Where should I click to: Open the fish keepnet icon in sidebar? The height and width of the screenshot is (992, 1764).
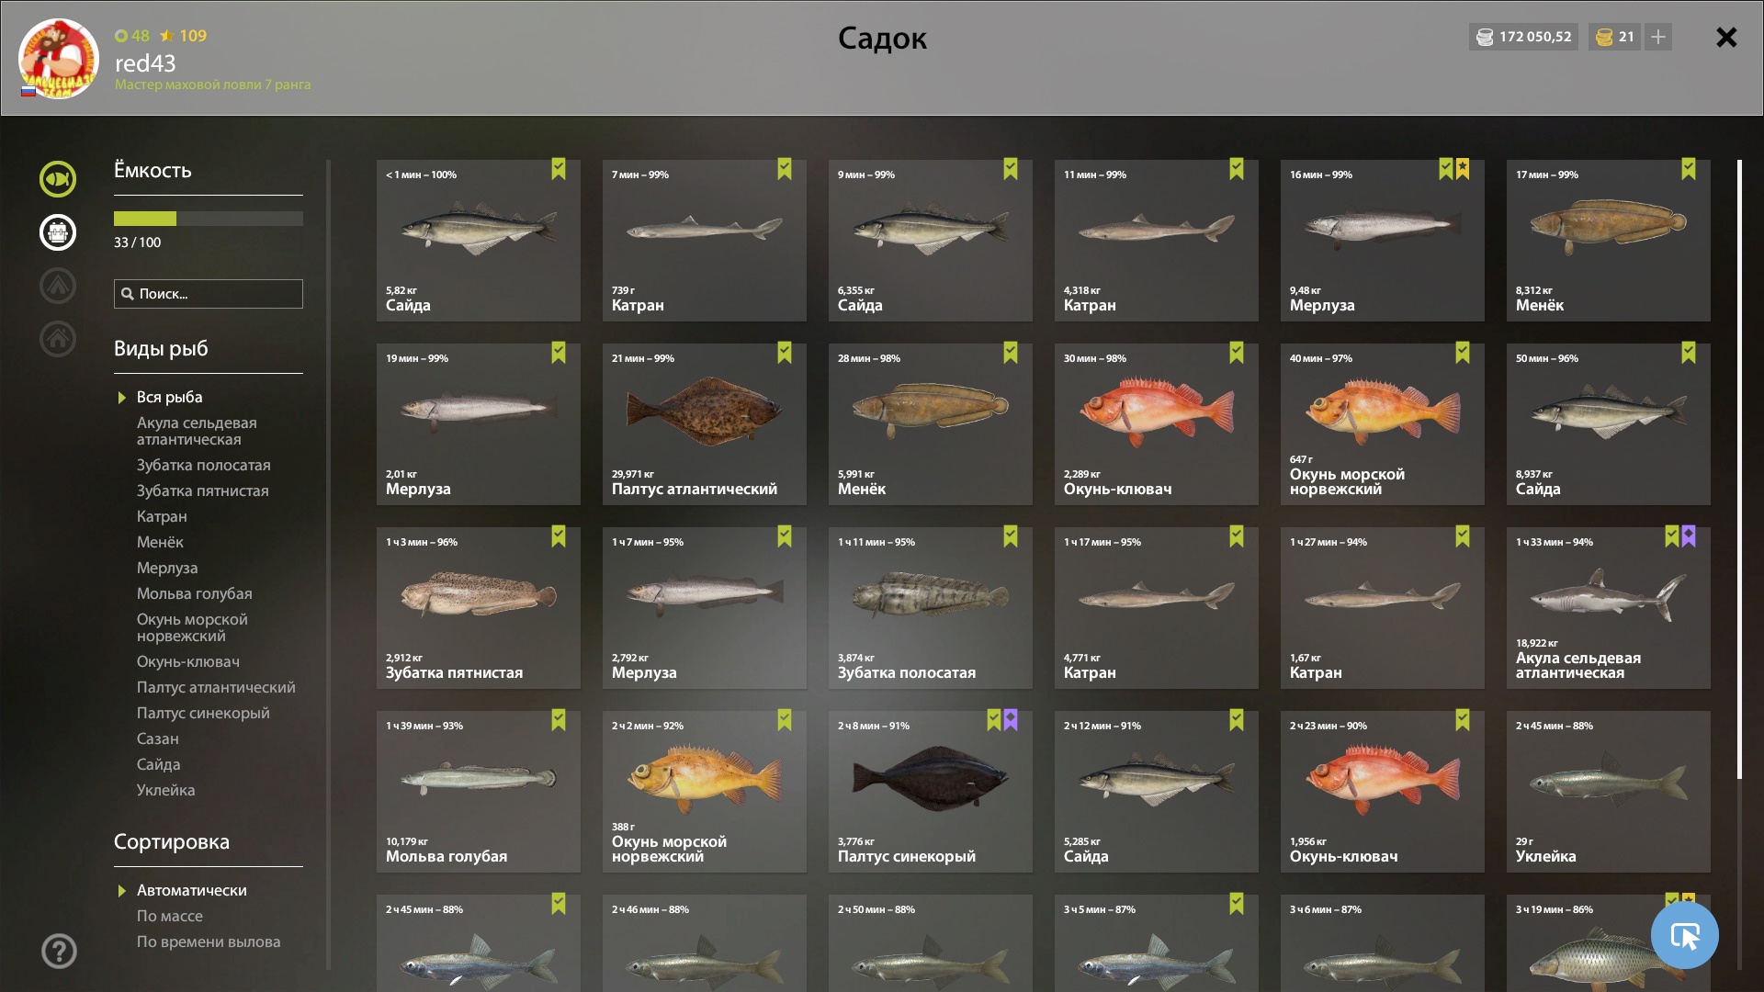(x=58, y=179)
